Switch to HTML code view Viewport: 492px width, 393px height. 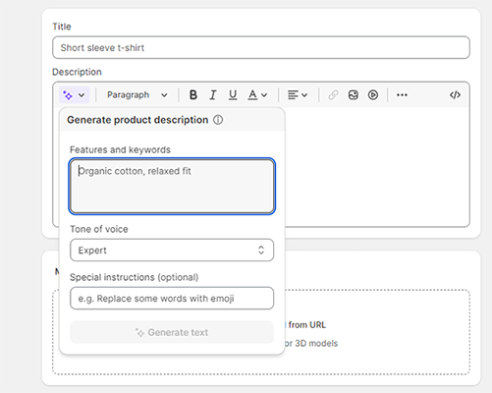(455, 95)
